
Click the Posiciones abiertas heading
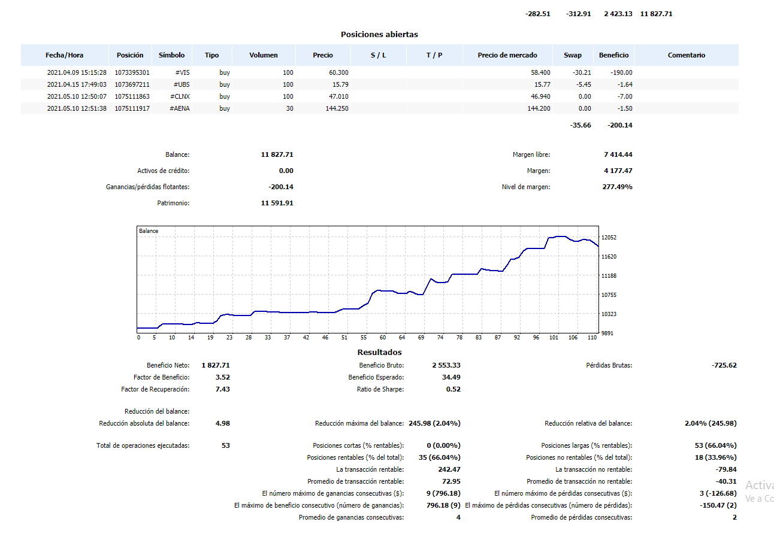[x=379, y=35]
